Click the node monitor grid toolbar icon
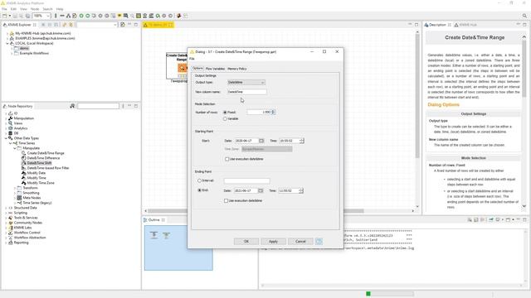 point(139,16)
